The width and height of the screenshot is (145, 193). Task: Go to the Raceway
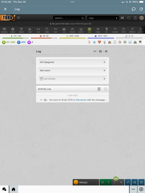tap(115, 30)
